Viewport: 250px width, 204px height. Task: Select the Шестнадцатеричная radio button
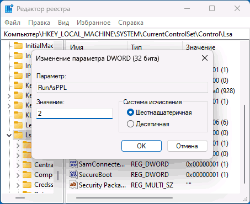tap(130, 112)
